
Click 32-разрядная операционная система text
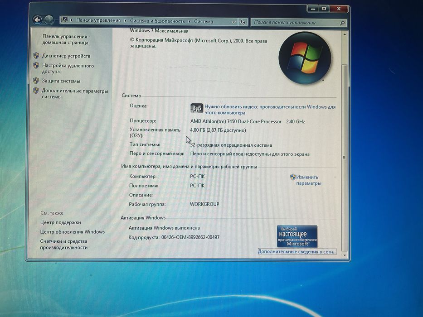(231, 145)
